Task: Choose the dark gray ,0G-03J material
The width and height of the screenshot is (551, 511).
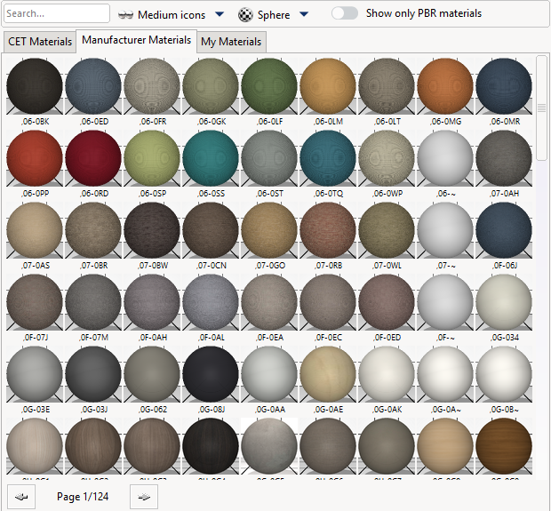Action: click(93, 375)
